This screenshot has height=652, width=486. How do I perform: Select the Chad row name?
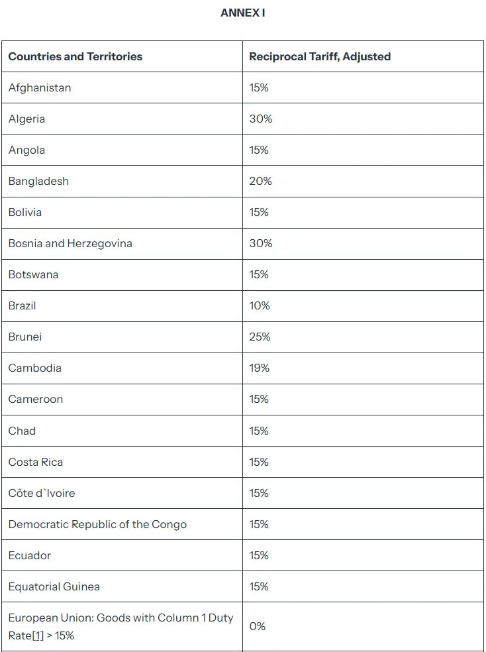point(22,431)
